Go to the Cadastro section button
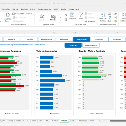 (12, 39)
